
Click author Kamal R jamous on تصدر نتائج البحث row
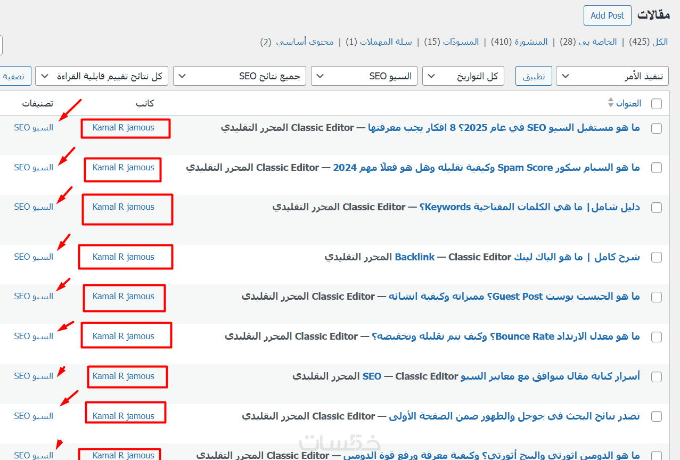click(124, 416)
